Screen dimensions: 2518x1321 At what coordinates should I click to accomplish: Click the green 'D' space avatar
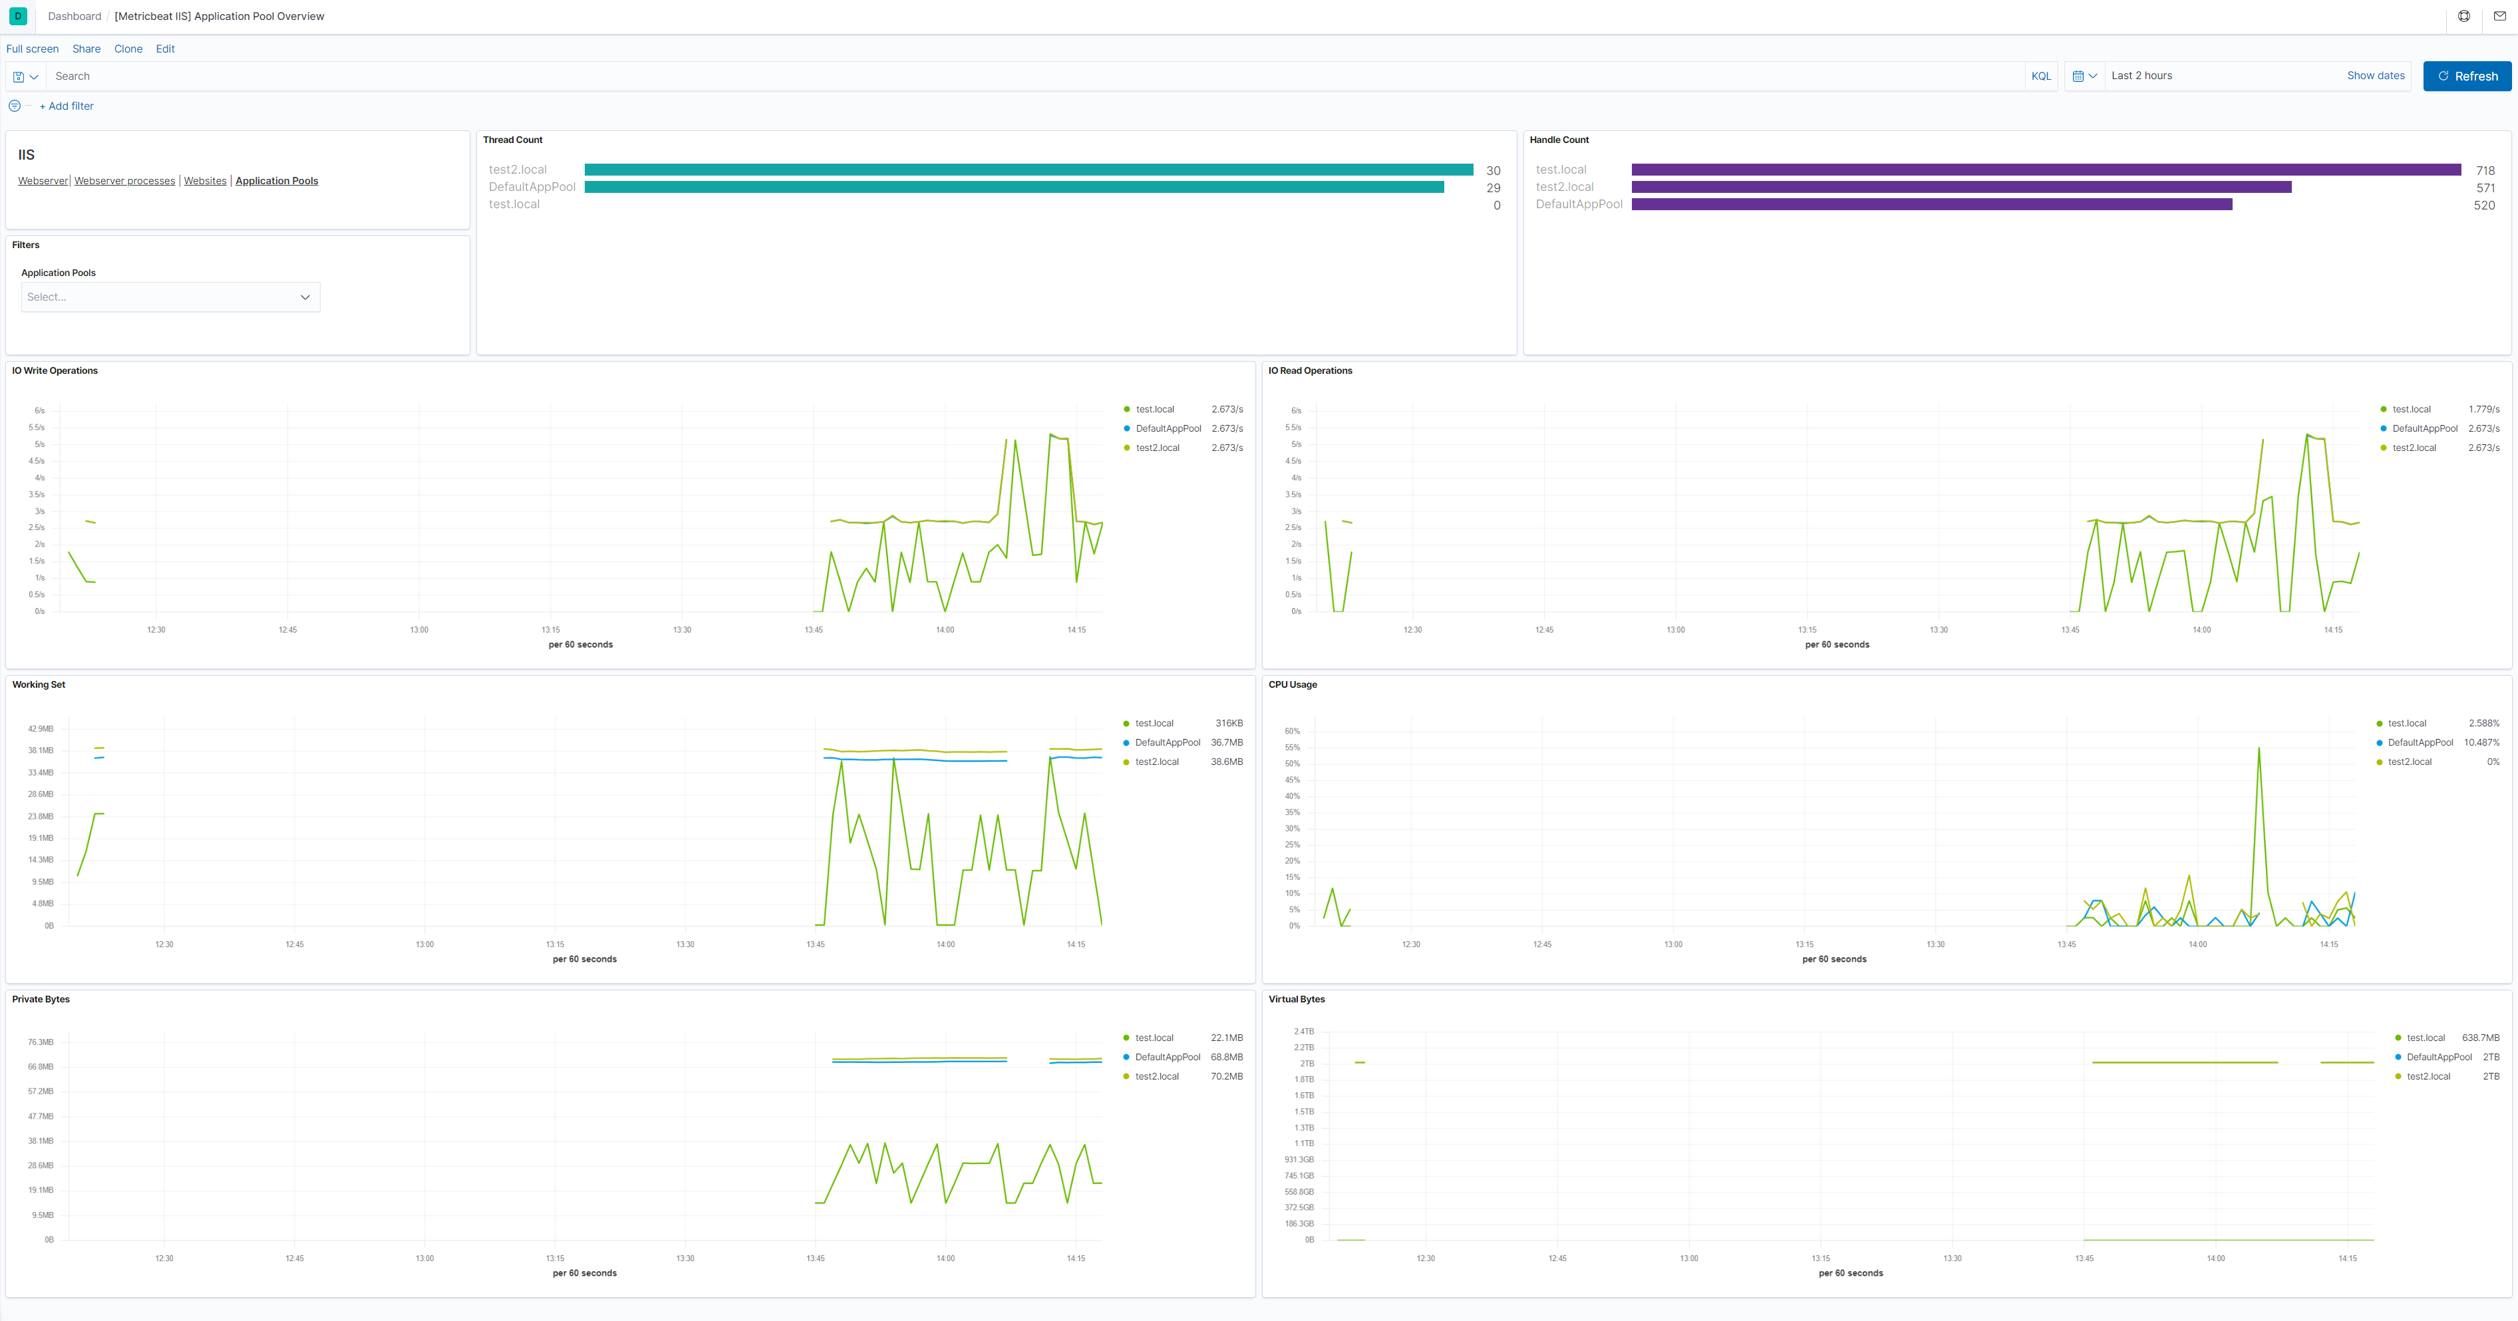tap(17, 16)
